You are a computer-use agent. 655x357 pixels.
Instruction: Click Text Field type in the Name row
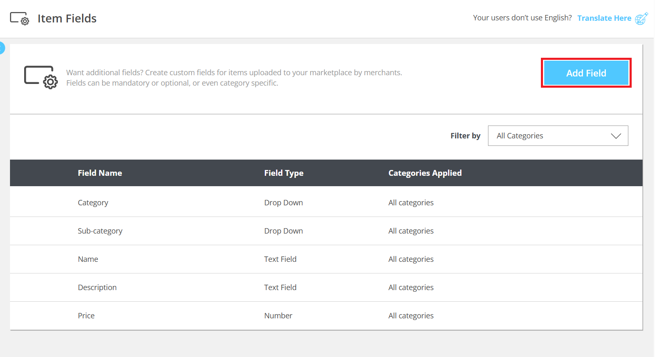(x=280, y=259)
